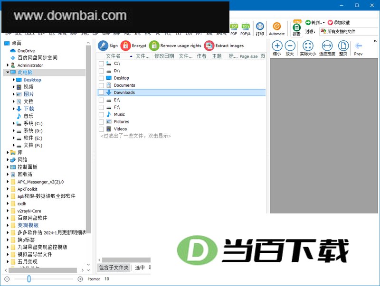
Task: Click the 缩小 plus-circle preview button
Action: tap(277, 48)
